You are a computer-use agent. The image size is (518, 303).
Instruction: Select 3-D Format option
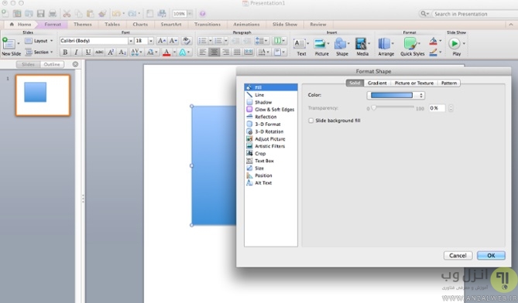[x=271, y=124]
